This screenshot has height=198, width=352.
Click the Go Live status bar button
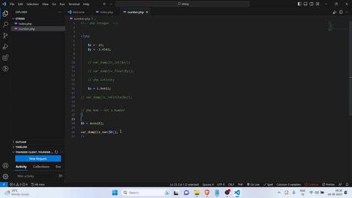[253, 185]
